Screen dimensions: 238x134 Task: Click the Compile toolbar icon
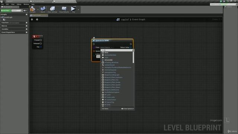(32, 9)
